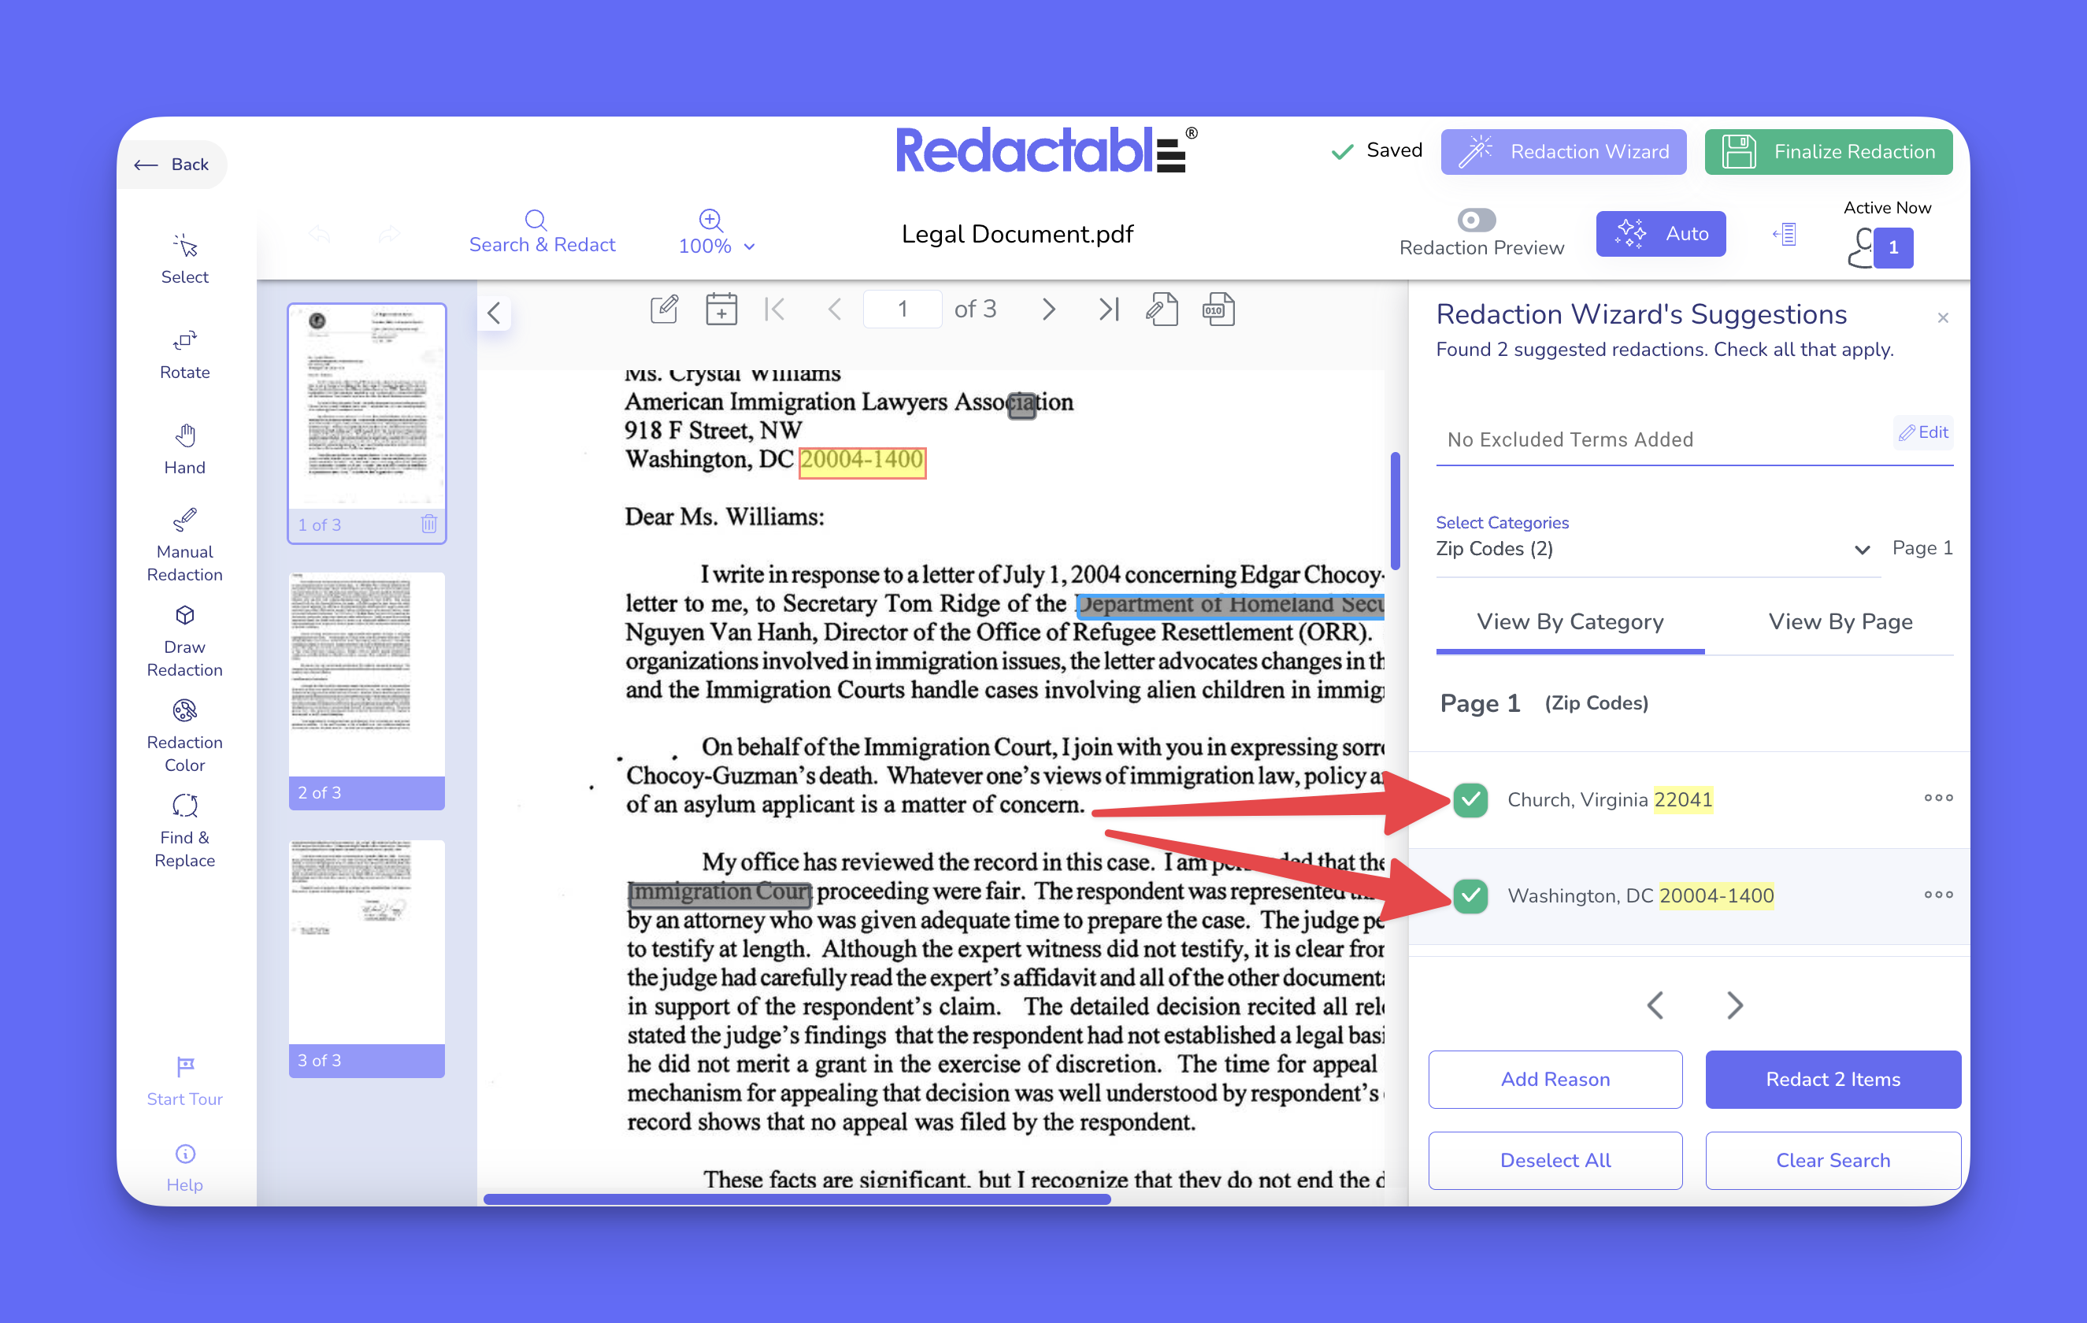Uncheck the Washington, DC 20004-1400 suggestion
2087x1323 pixels.
coord(1471,895)
